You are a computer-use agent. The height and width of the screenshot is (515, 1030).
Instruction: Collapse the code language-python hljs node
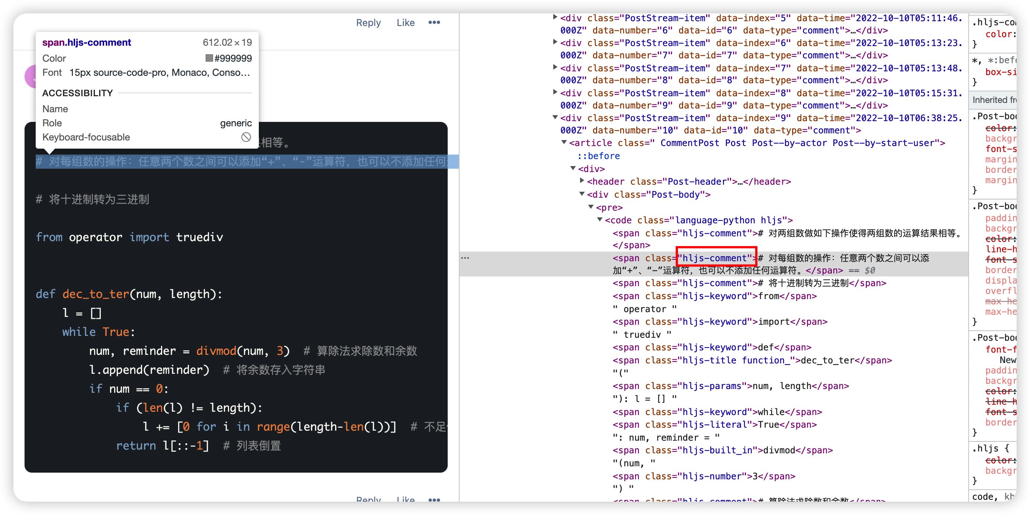coord(600,219)
